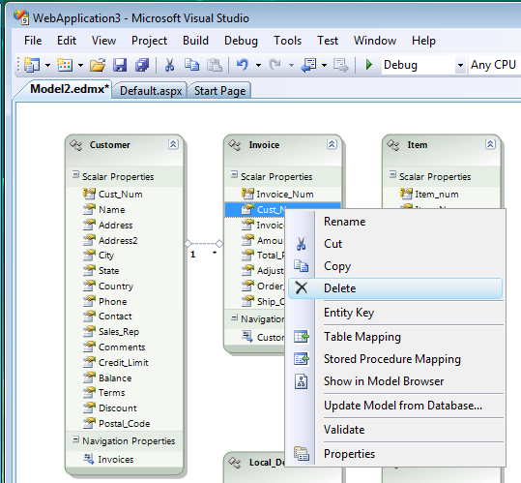Start debugging with the green play icon
521x483 pixels.
point(369,65)
